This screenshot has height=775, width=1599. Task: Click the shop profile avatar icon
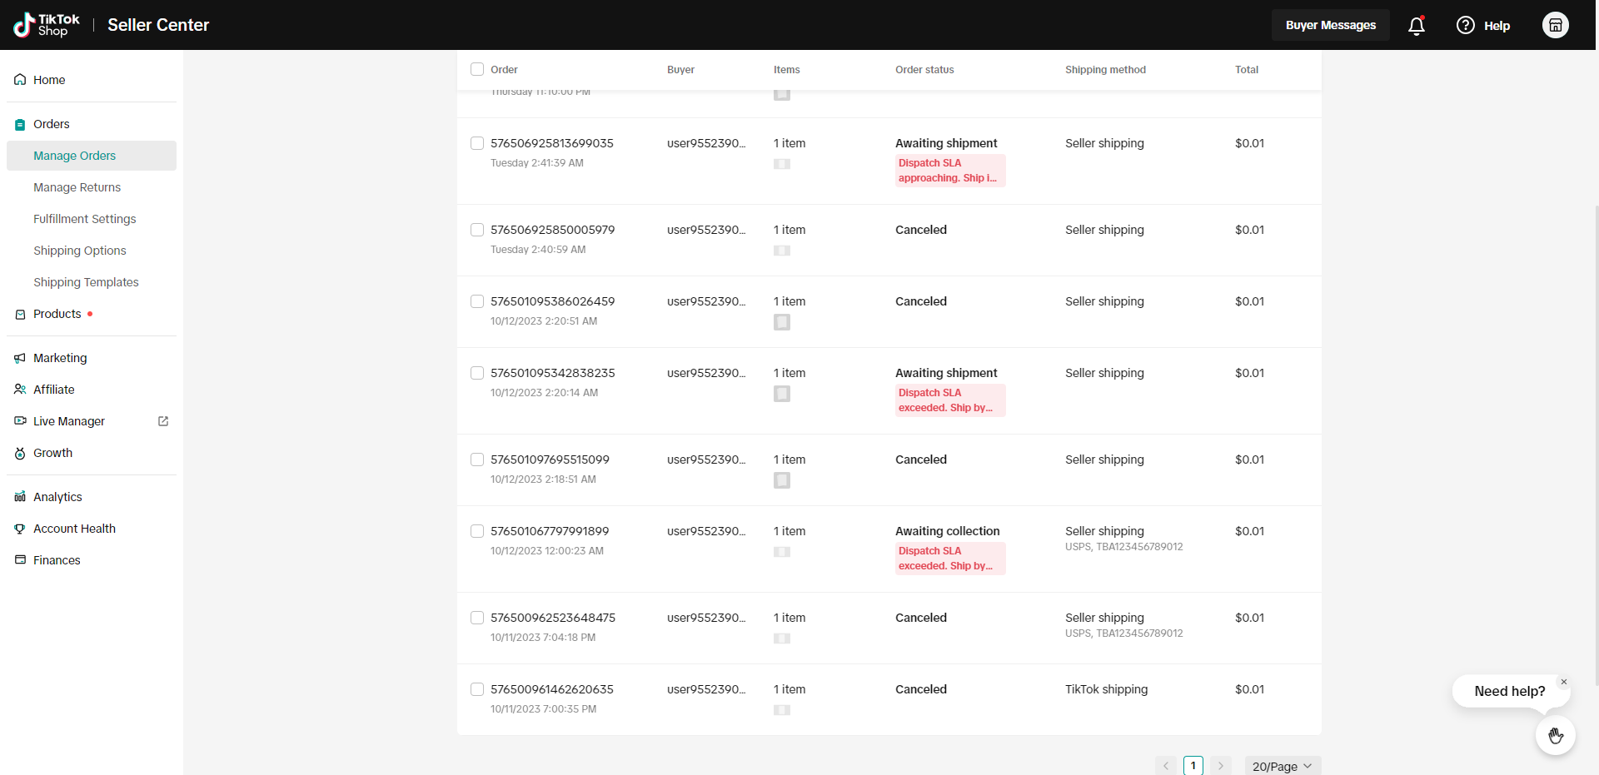[1555, 25]
